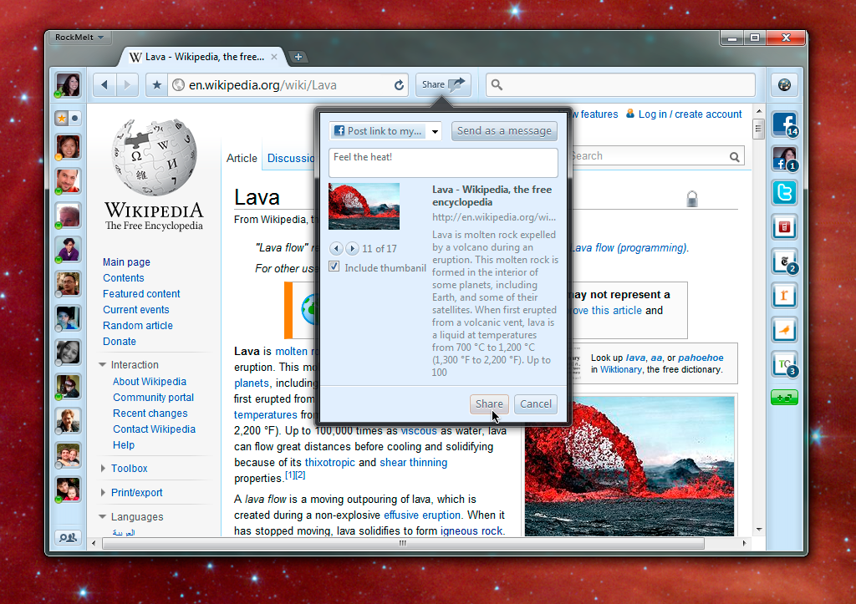Uncheck the Include thumbnail checkbox
Screen dimensions: 856x604
(x=334, y=267)
